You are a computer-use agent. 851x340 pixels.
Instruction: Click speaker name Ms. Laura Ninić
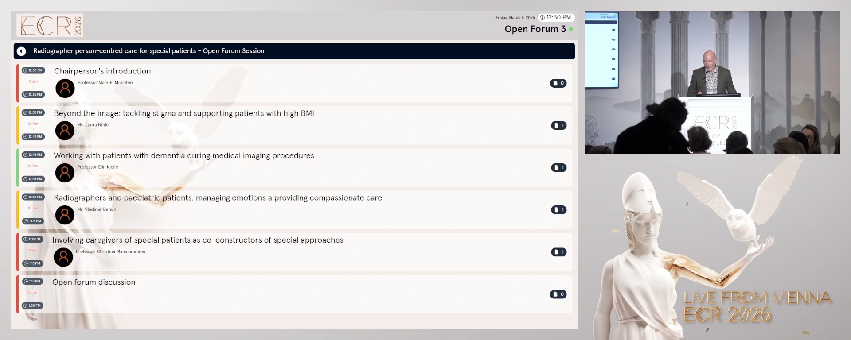point(93,125)
